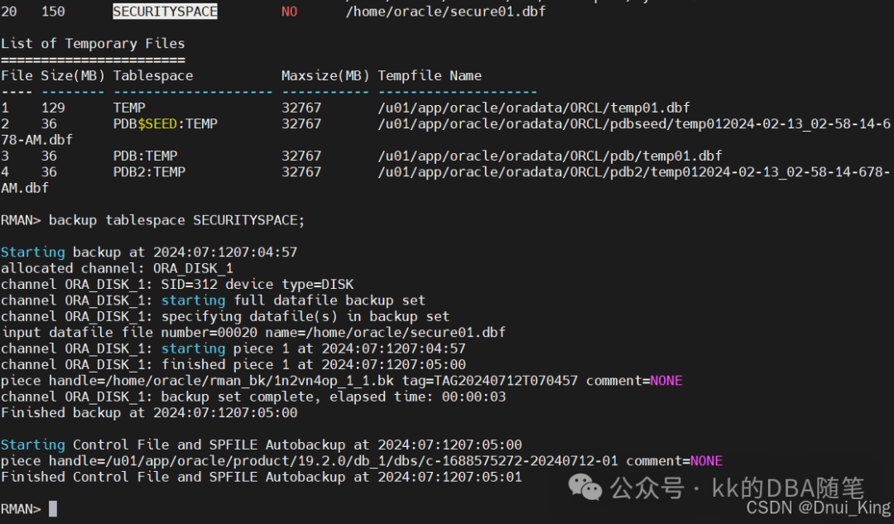Click the "List of Temporary Files" heading
The height and width of the screenshot is (524, 894).
(x=93, y=44)
